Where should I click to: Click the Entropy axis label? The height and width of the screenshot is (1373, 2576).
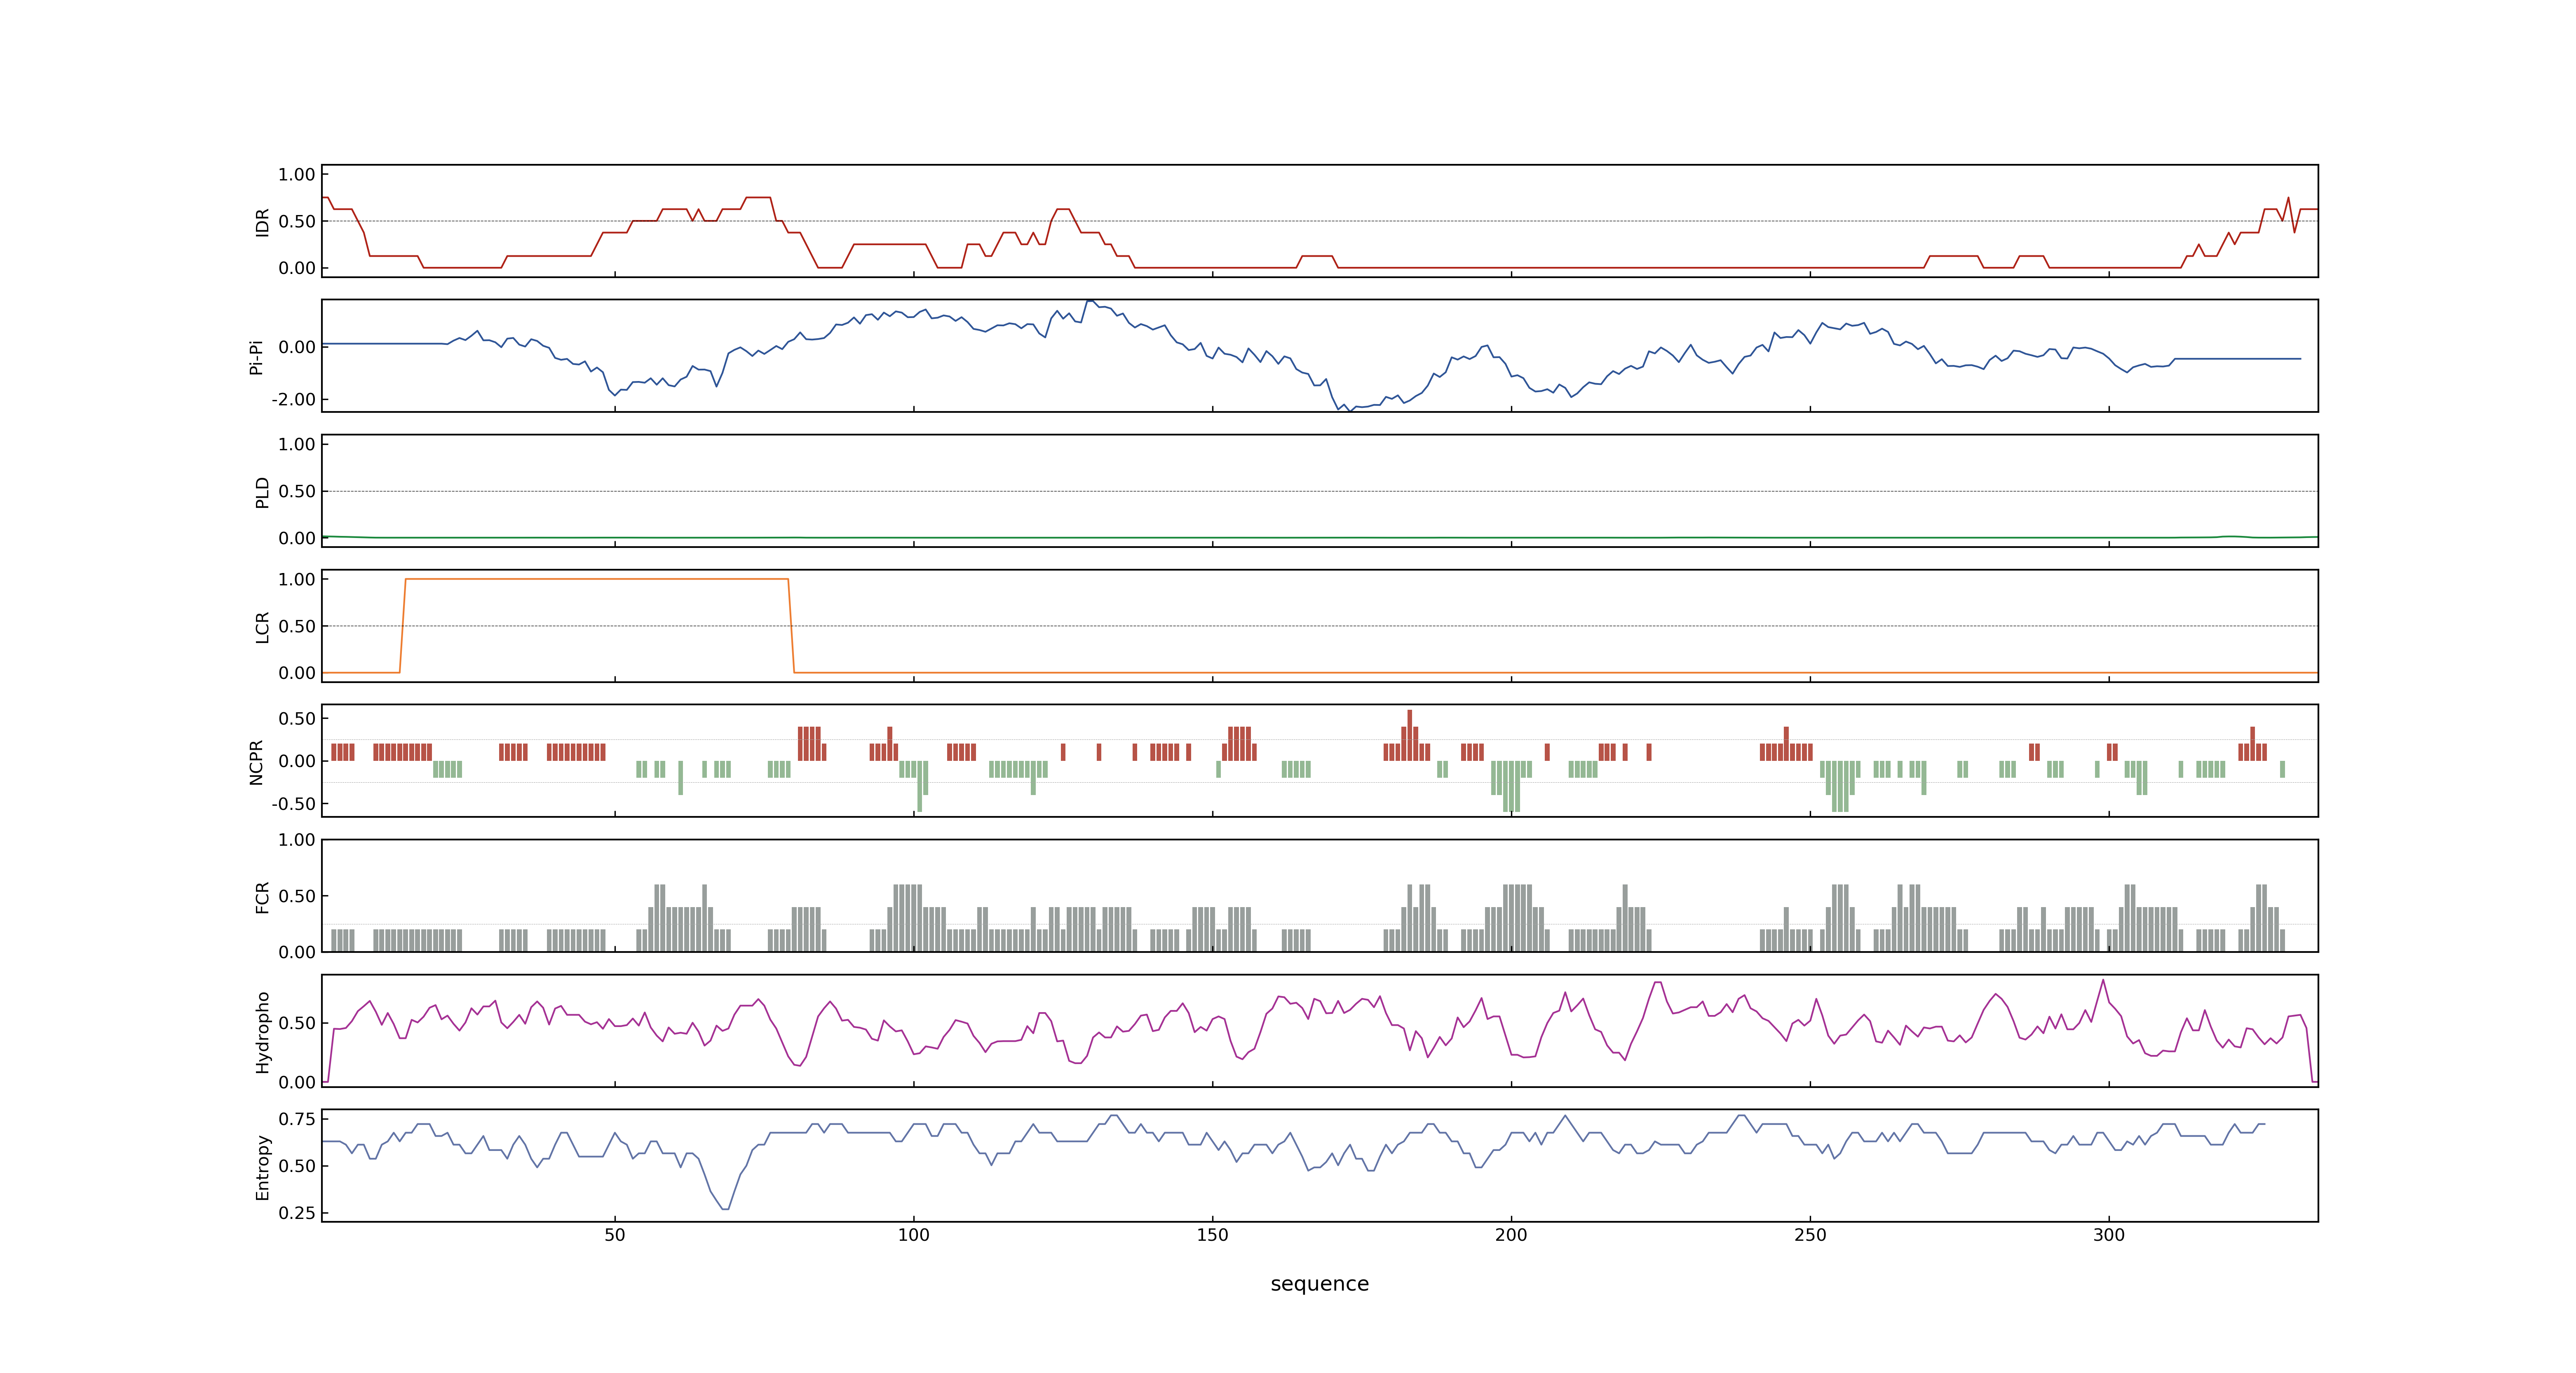[x=262, y=1167]
